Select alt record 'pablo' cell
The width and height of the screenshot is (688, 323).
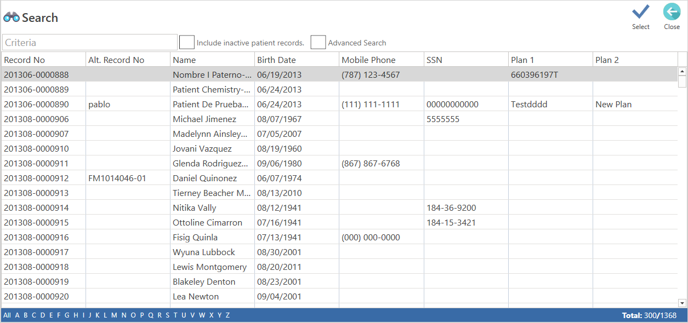(128, 104)
